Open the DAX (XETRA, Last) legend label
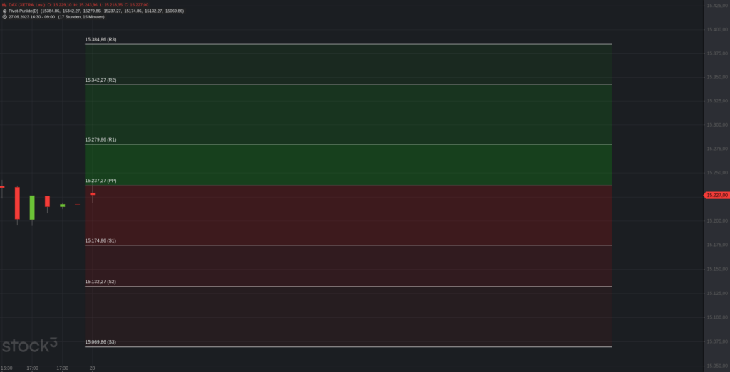Viewport: 730px width, 372px height. click(x=26, y=5)
